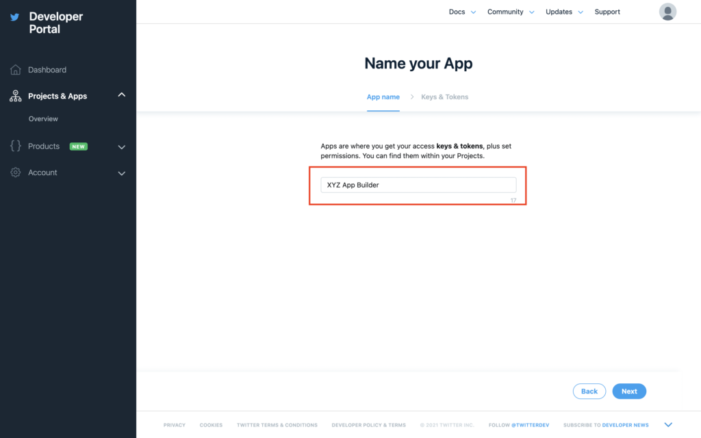
Task: Expand the Account section chevron
Action: pos(122,173)
